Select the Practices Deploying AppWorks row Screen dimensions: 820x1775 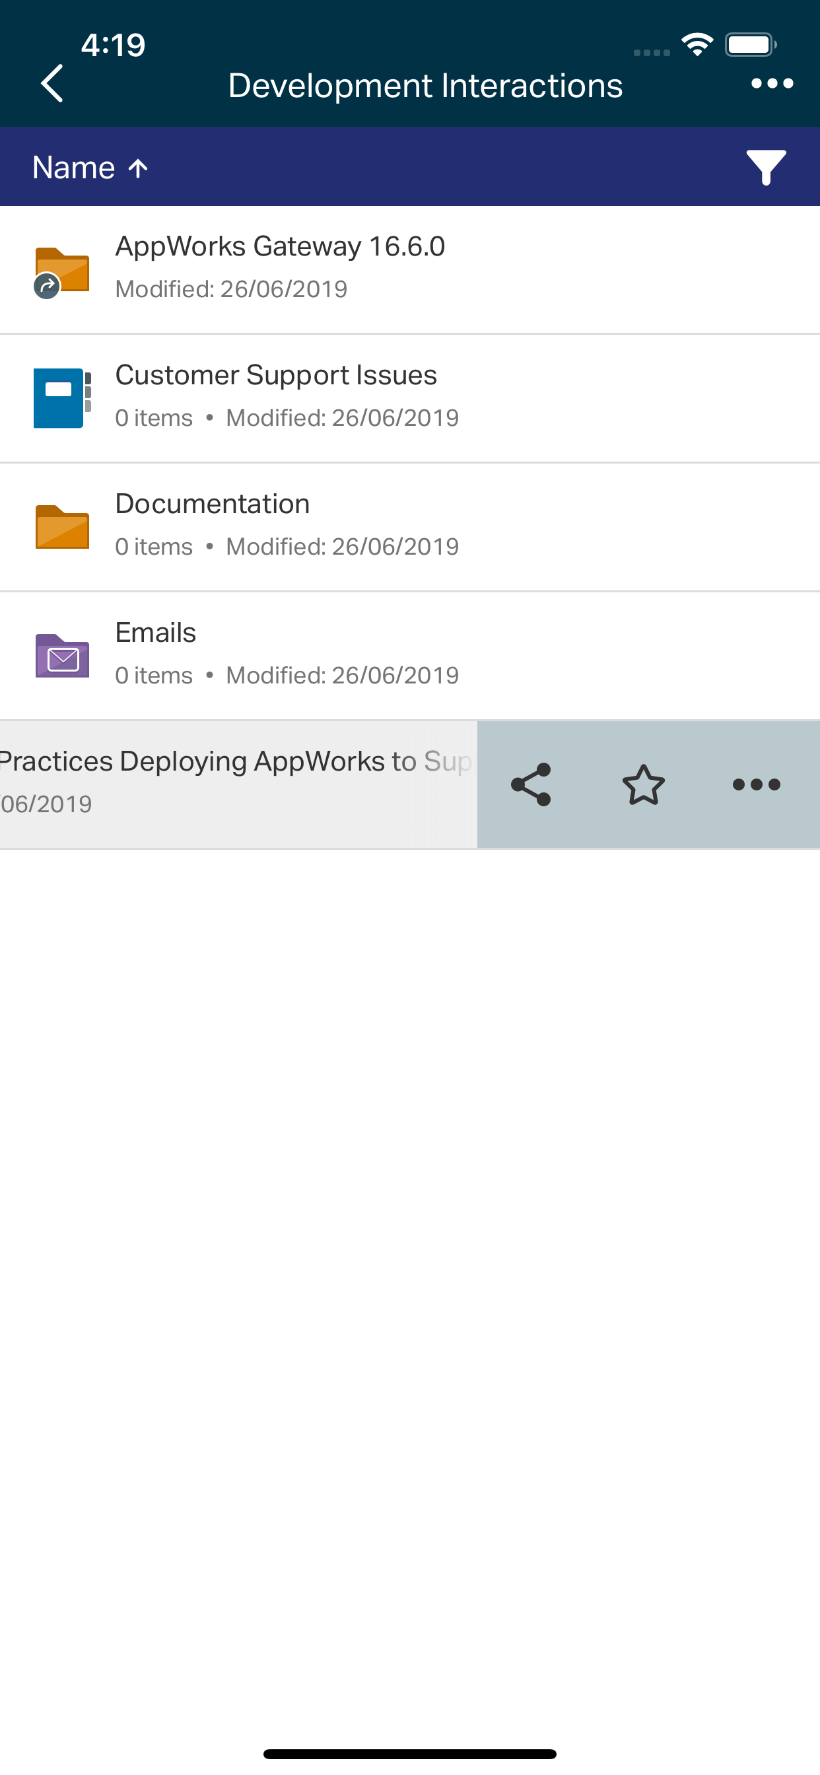(238, 784)
